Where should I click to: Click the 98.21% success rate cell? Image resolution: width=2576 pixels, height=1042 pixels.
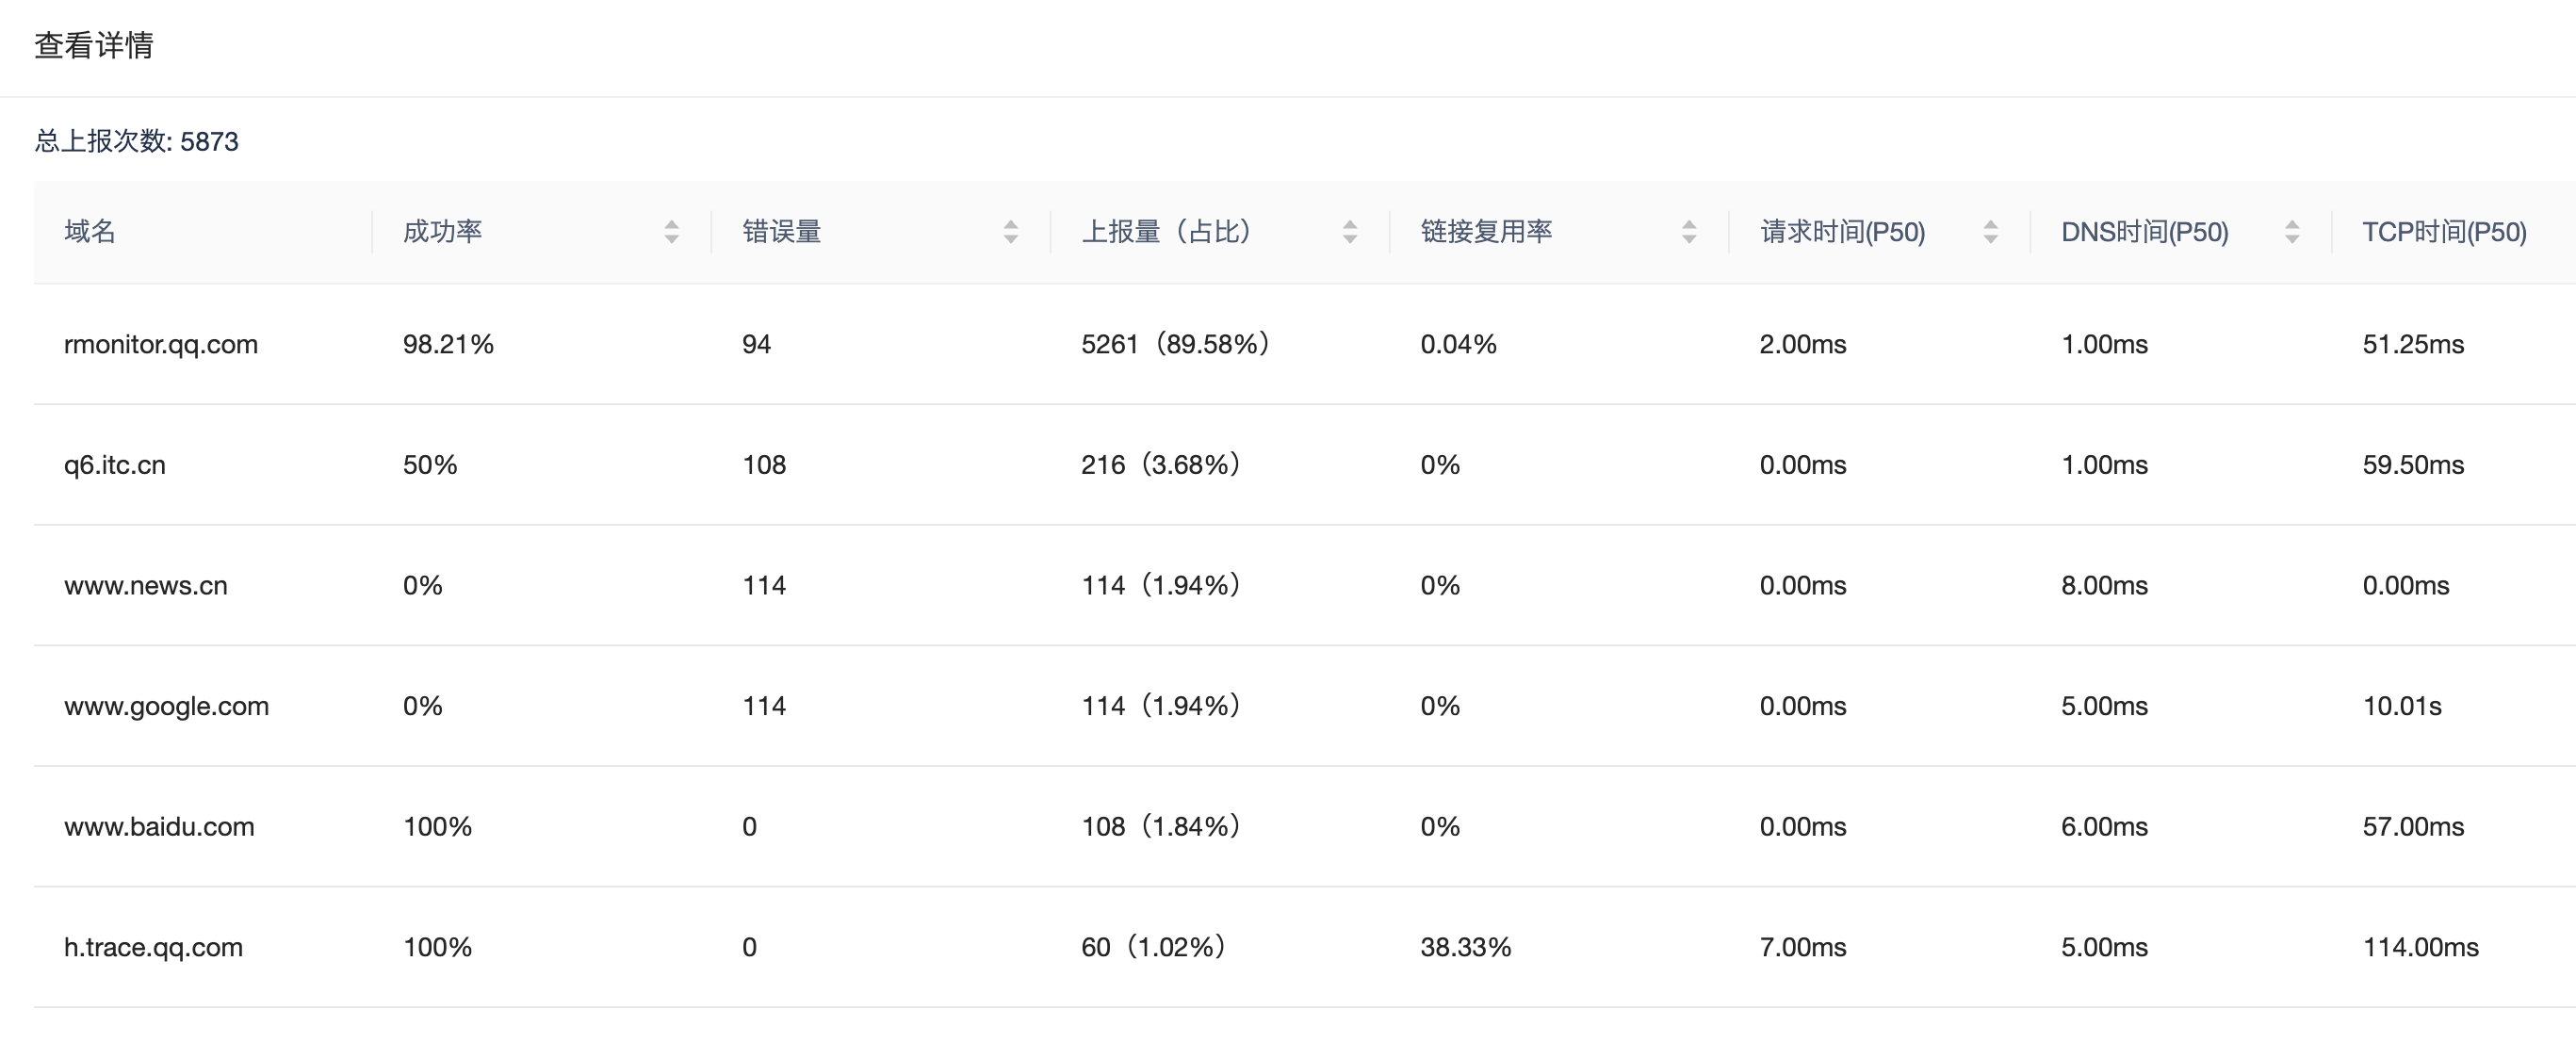point(448,344)
